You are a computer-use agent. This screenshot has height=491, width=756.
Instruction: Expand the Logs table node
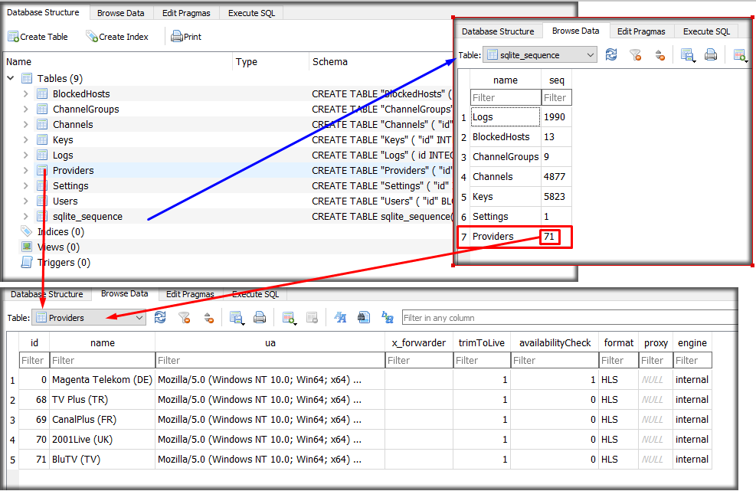[x=26, y=155]
